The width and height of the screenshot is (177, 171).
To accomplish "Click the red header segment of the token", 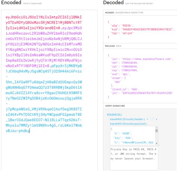I will coord(44,23).
